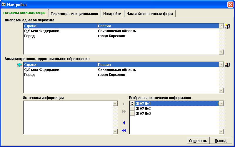Toggle row marker box for ЖЭУ №1

132,103
